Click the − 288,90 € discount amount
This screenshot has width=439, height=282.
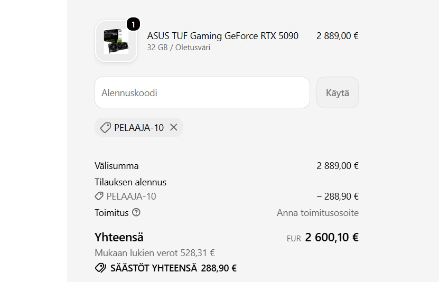click(338, 196)
